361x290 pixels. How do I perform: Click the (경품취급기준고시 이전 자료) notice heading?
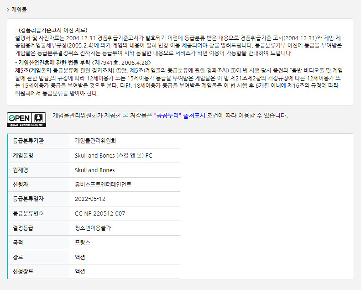tap(52, 30)
